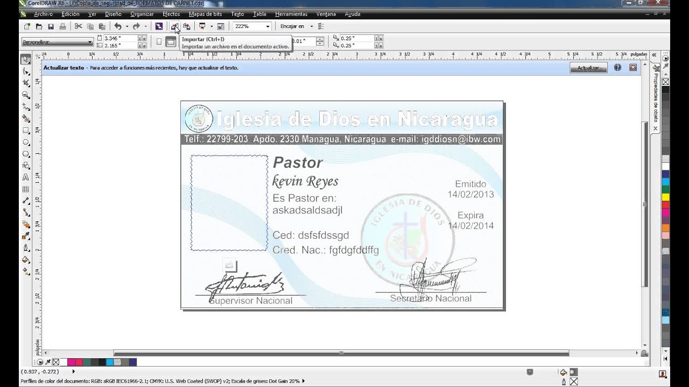Click the Paste icon
Image resolution: width=689 pixels, height=387 pixels.
(x=102, y=26)
